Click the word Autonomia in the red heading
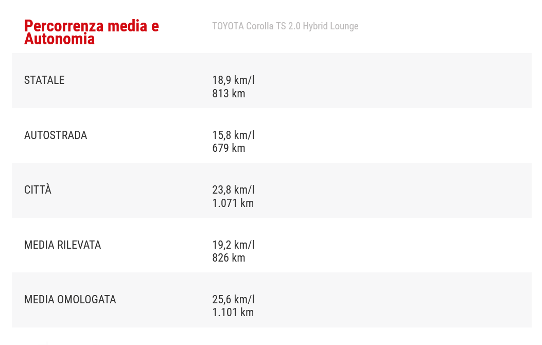The width and height of the screenshot is (542, 345). coord(59,39)
